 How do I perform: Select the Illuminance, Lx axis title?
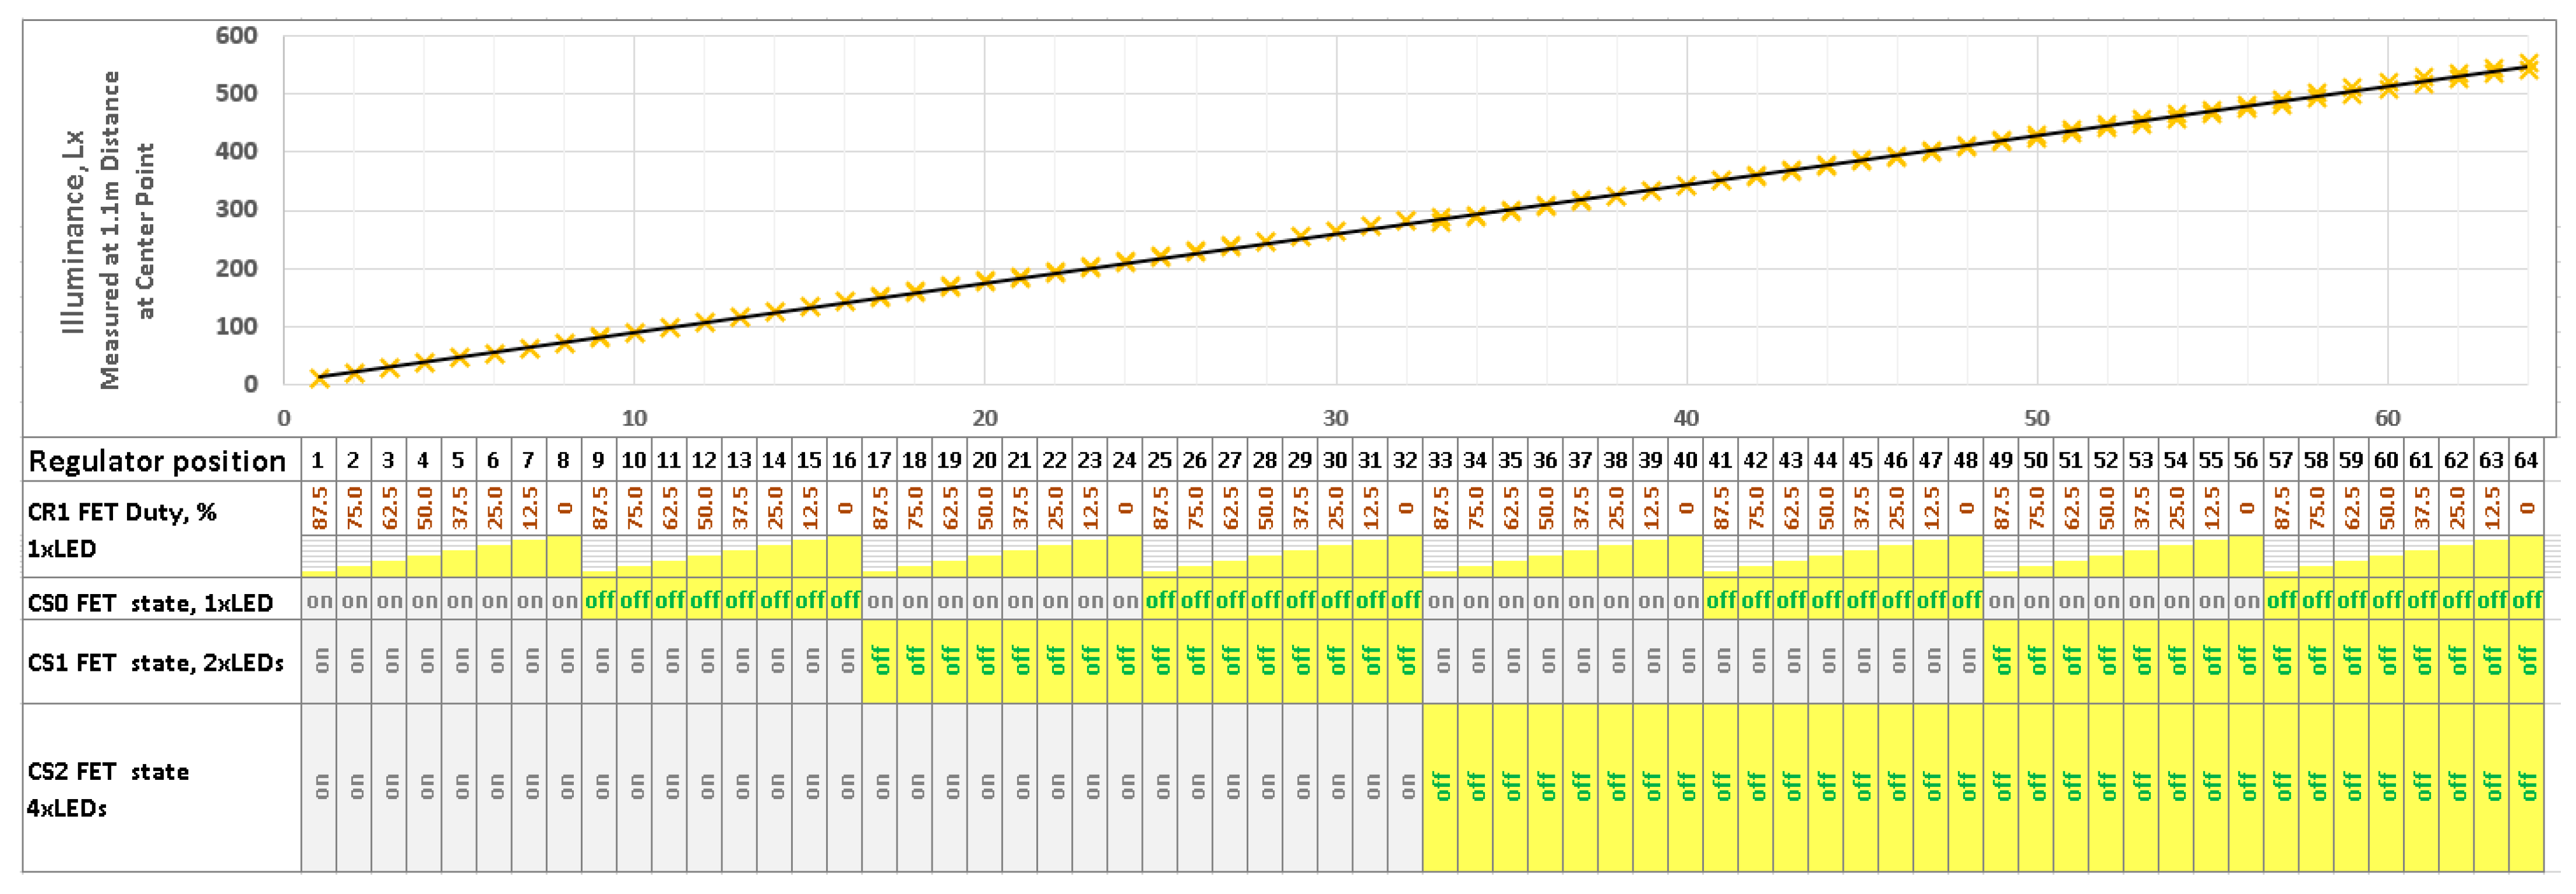click(x=73, y=230)
